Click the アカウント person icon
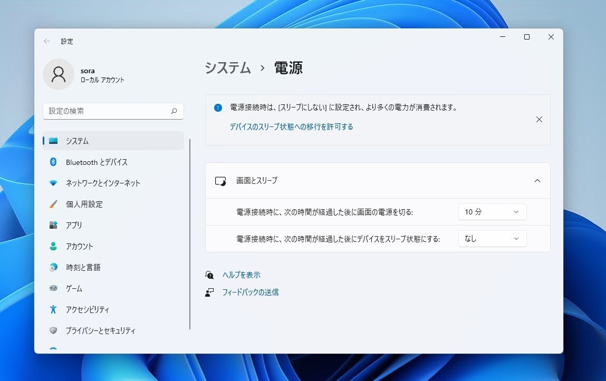 53,247
